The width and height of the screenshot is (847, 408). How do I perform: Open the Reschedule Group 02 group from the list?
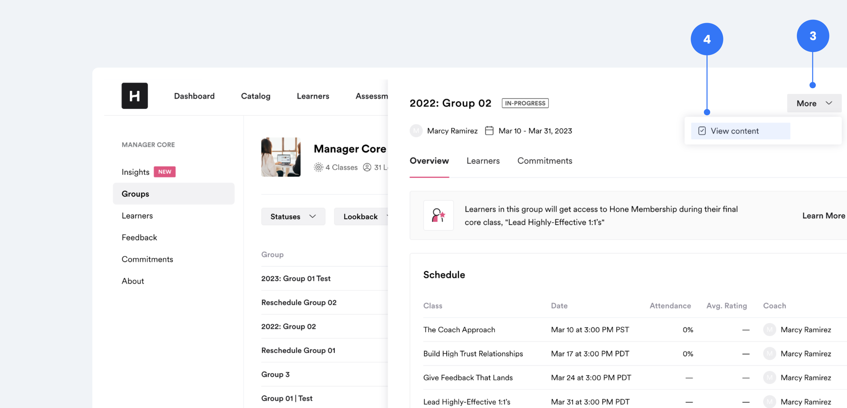point(299,302)
